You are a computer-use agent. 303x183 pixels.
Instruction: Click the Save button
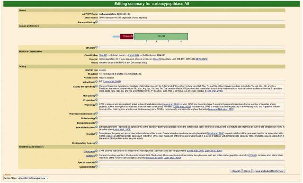[247, 171]
